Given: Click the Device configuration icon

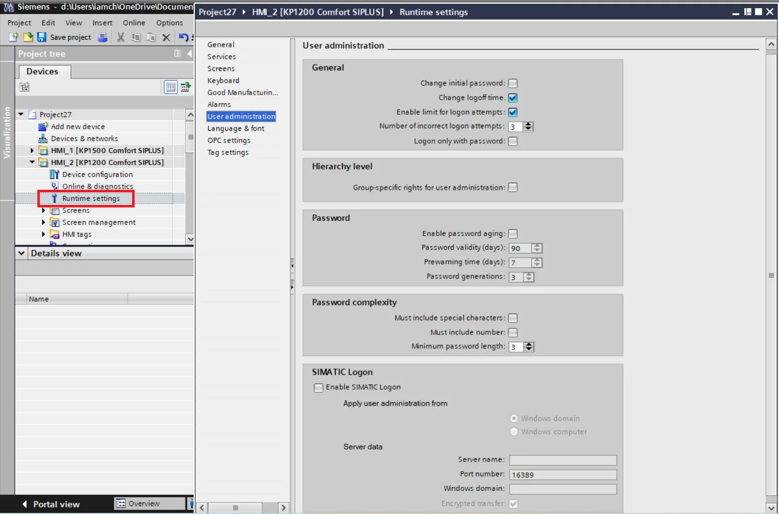Looking at the screenshot, I should coord(54,174).
